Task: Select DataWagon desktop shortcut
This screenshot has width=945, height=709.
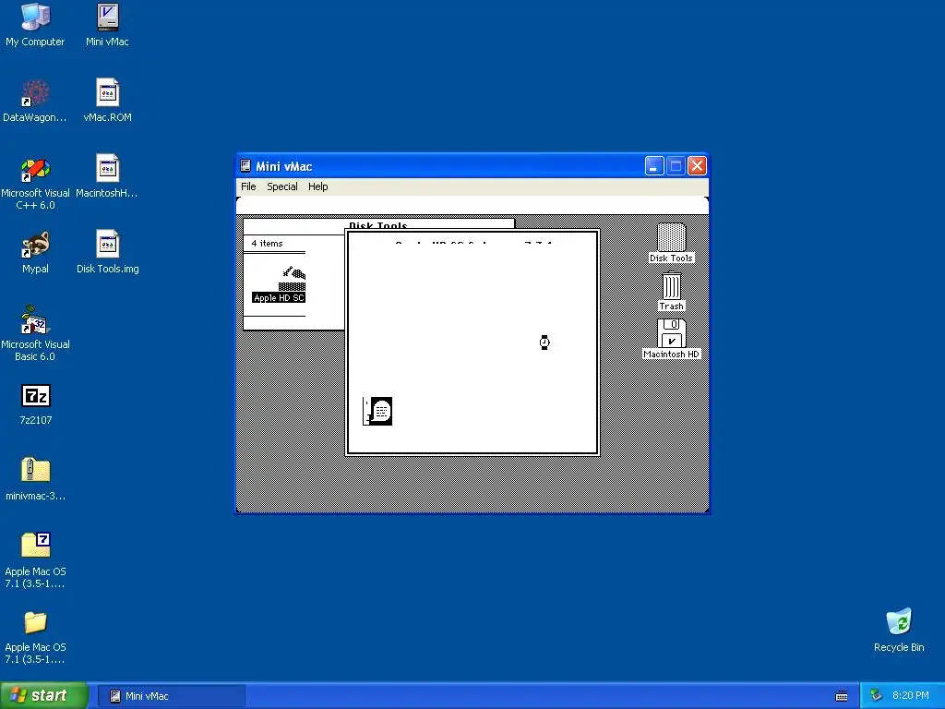Action: click(x=35, y=101)
